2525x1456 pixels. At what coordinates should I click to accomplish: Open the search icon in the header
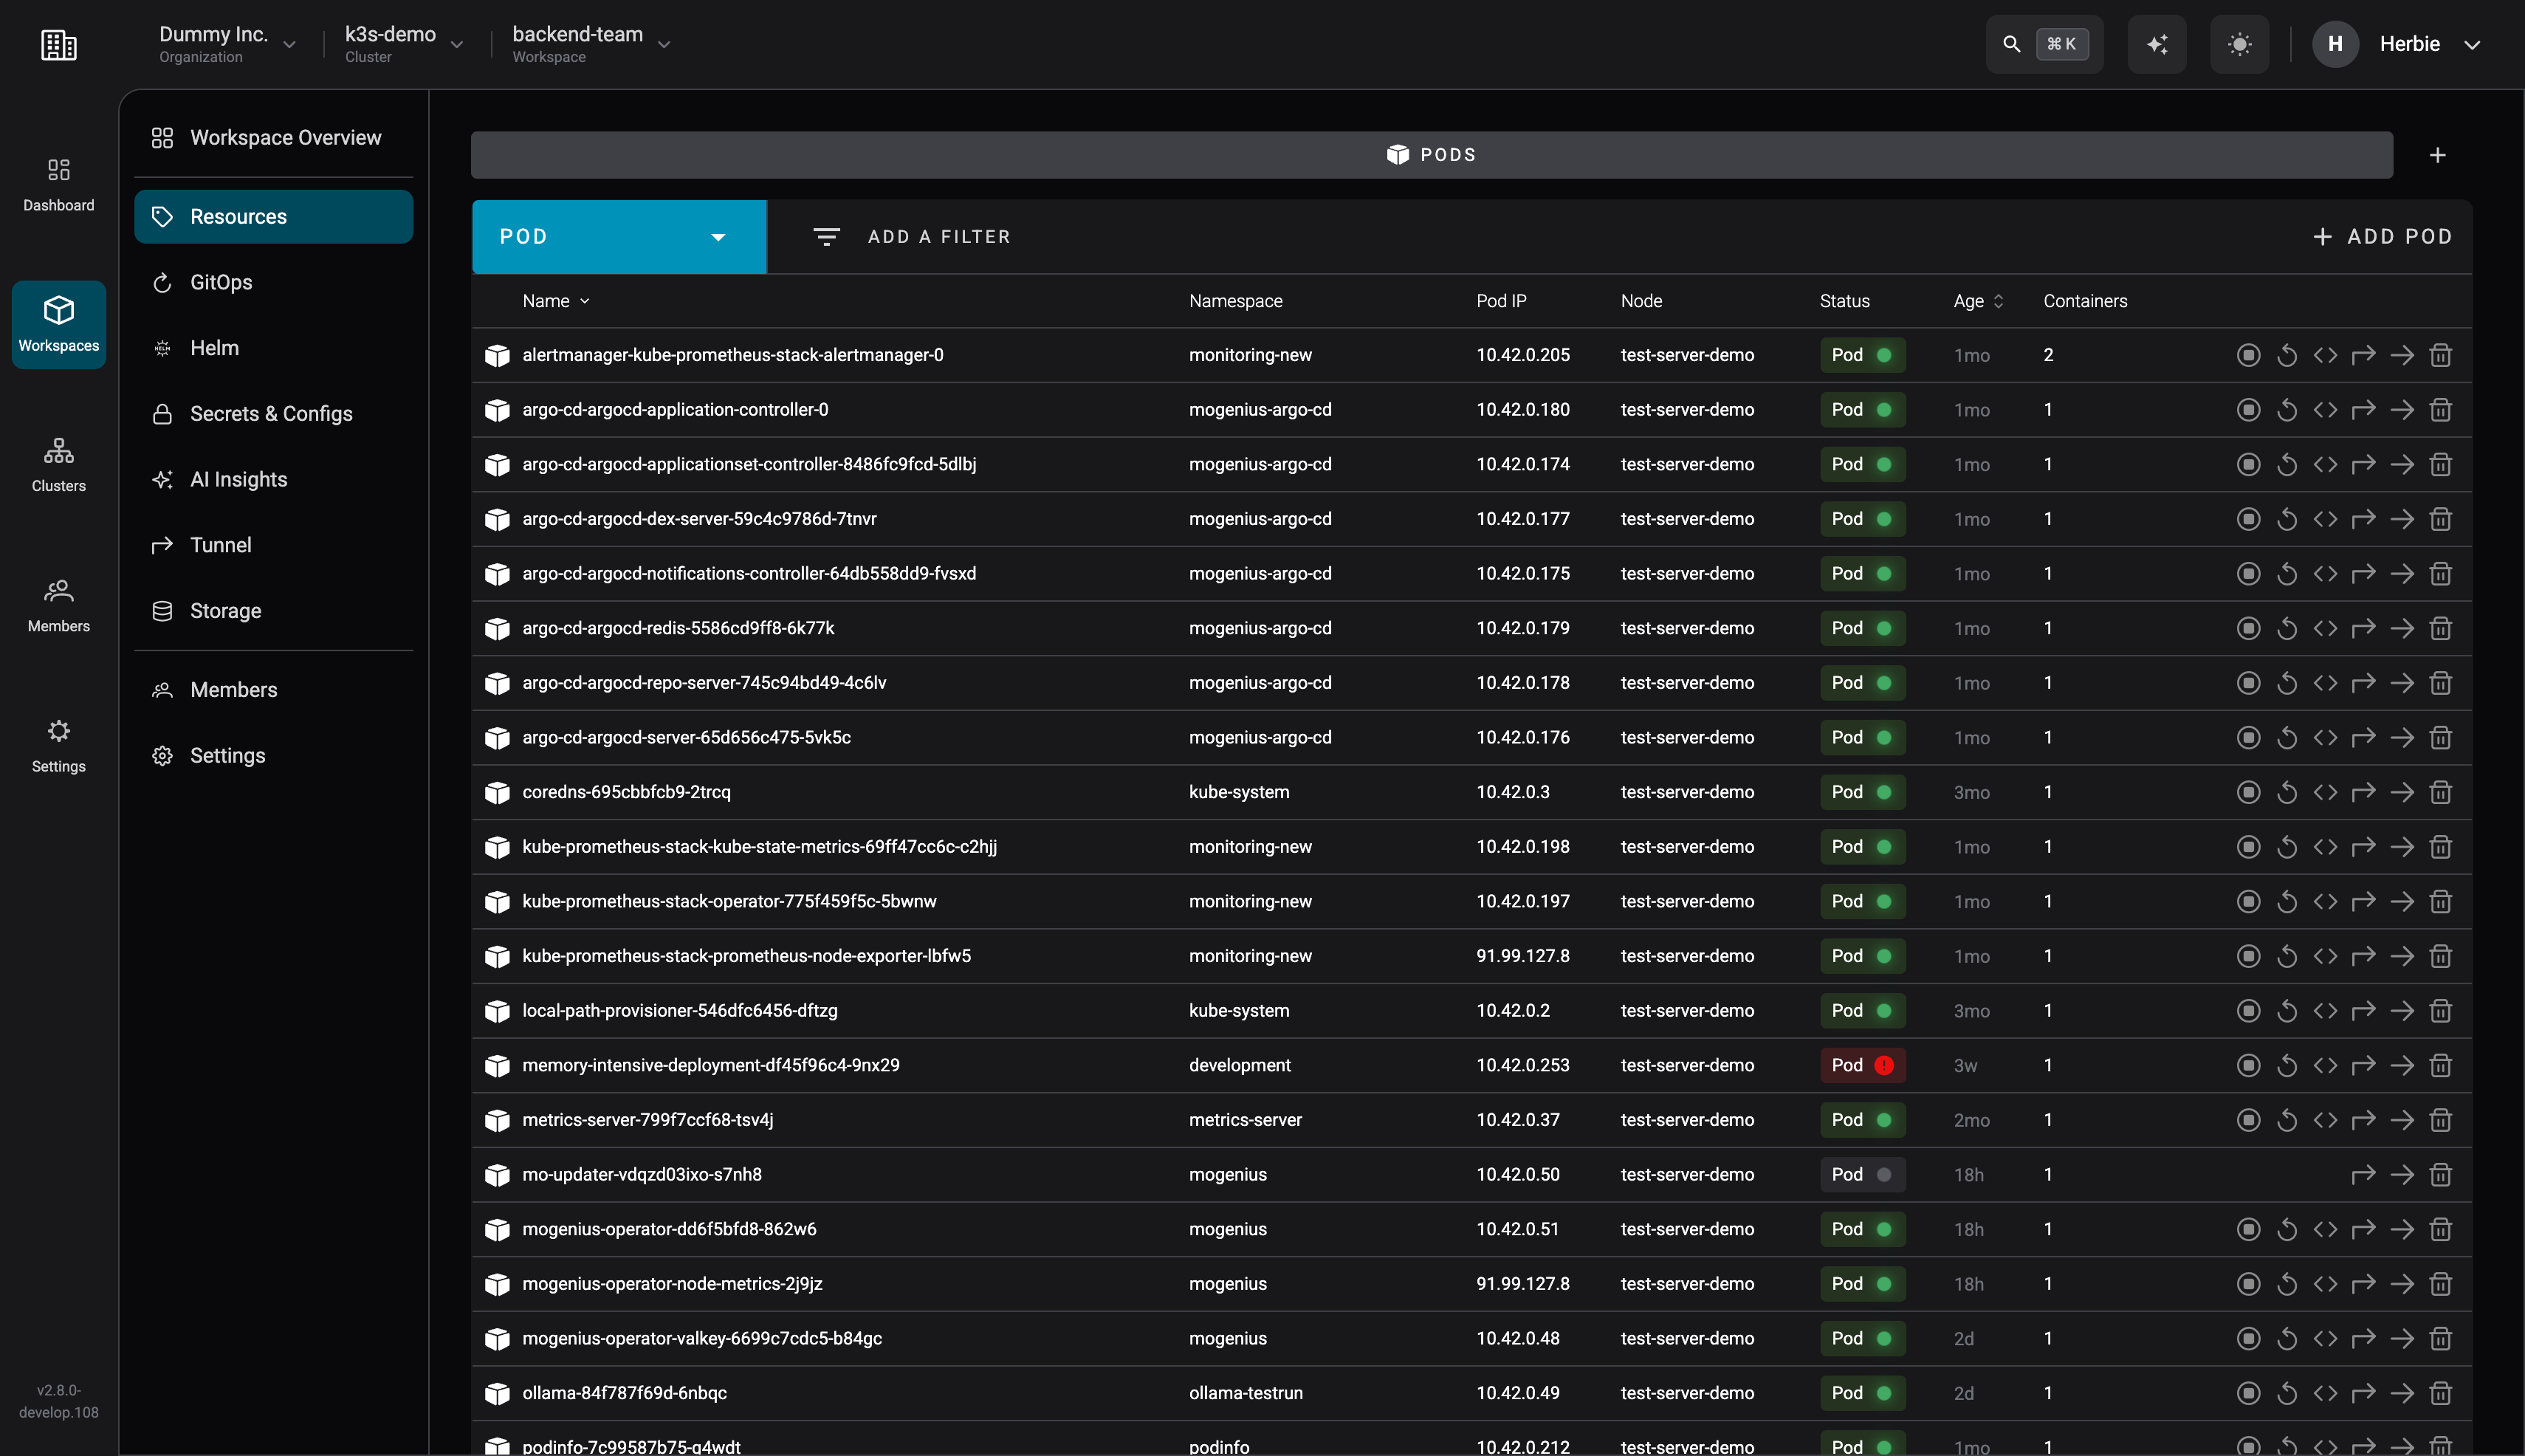2011,44
